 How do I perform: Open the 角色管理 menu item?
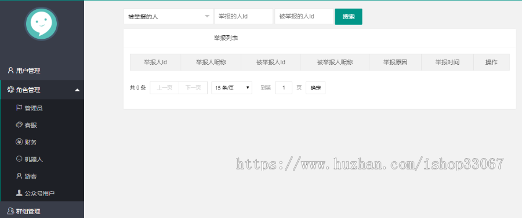pos(42,90)
